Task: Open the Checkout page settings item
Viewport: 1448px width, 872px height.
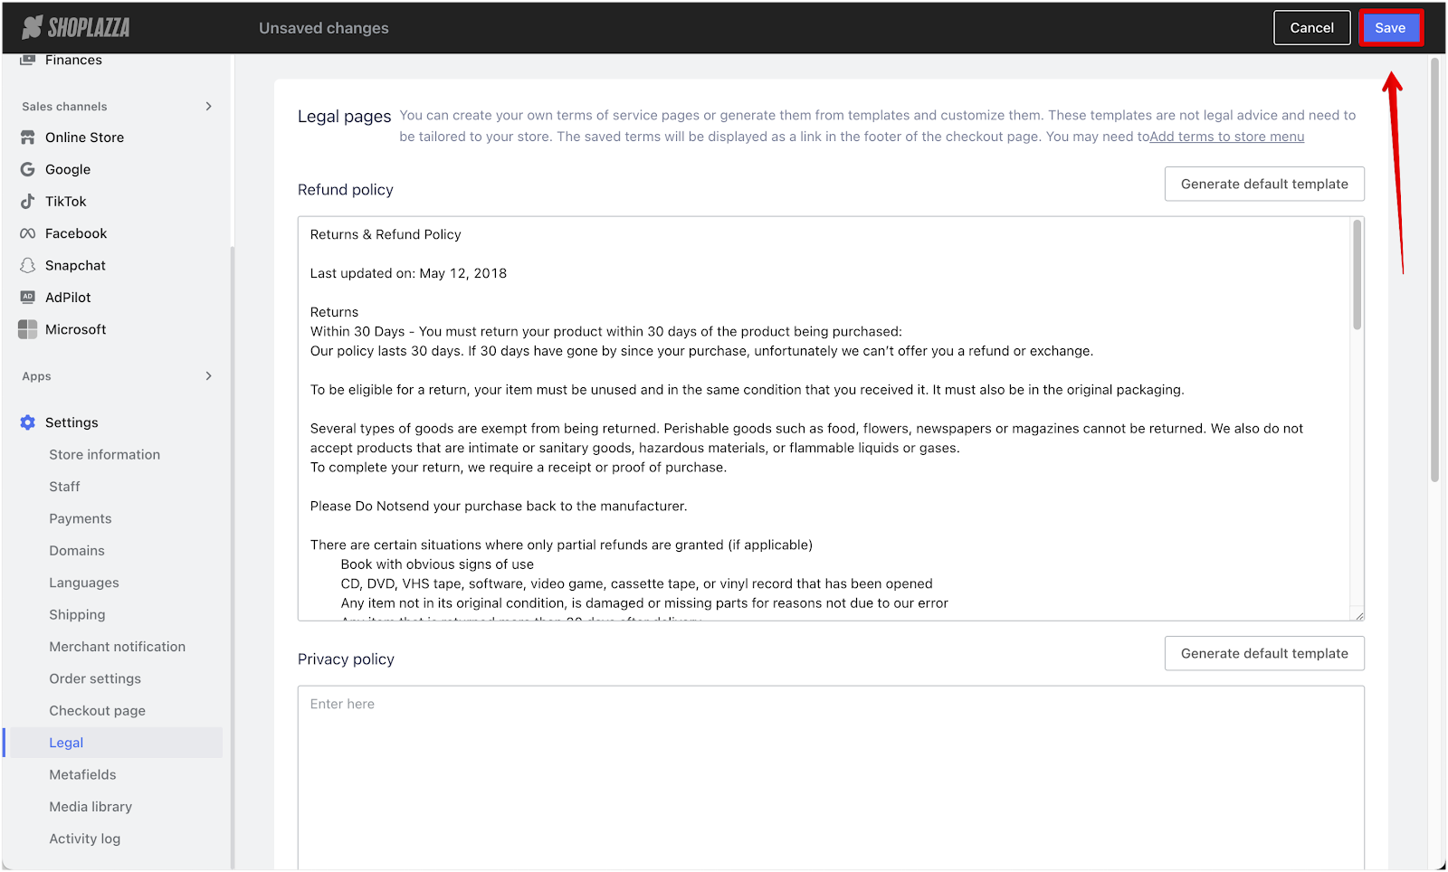Action: 98,711
